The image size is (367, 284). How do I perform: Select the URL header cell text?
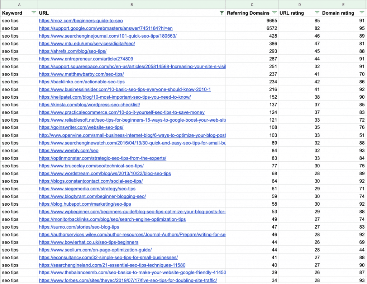point(44,13)
